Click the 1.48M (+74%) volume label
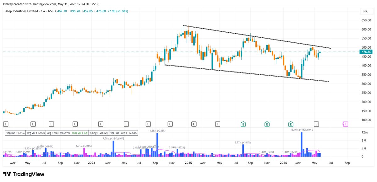 click(x=266, y=152)
